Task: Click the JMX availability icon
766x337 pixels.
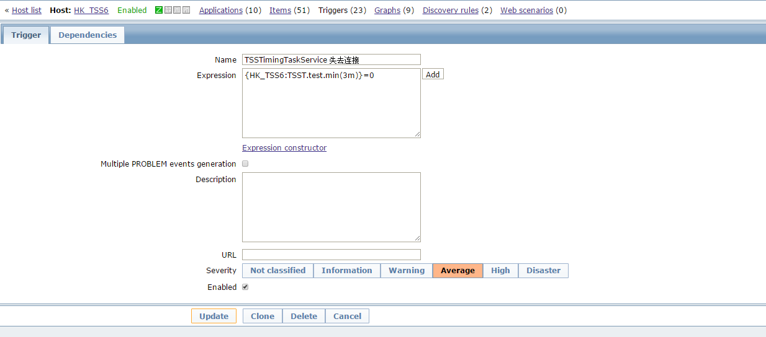Action: pos(177,10)
